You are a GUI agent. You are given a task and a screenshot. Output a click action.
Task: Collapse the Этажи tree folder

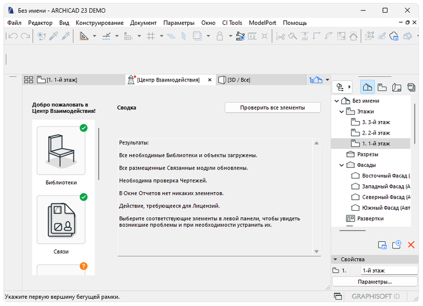click(342, 112)
